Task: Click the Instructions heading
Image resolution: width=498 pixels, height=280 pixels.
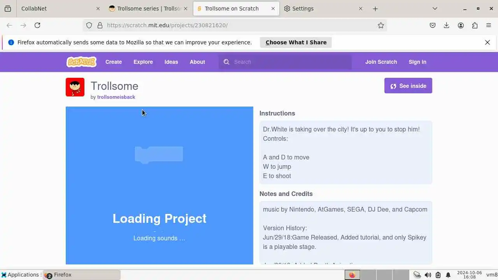Action: tap(277, 113)
